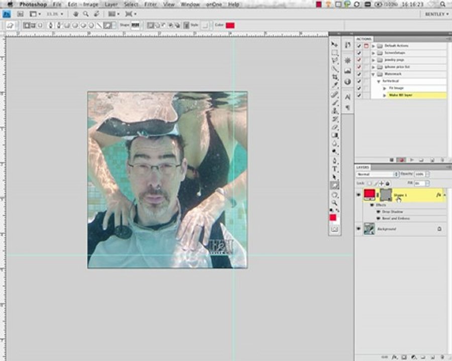Click the Fill value field
Viewport: 452px width, 361px height.
(x=419, y=183)
